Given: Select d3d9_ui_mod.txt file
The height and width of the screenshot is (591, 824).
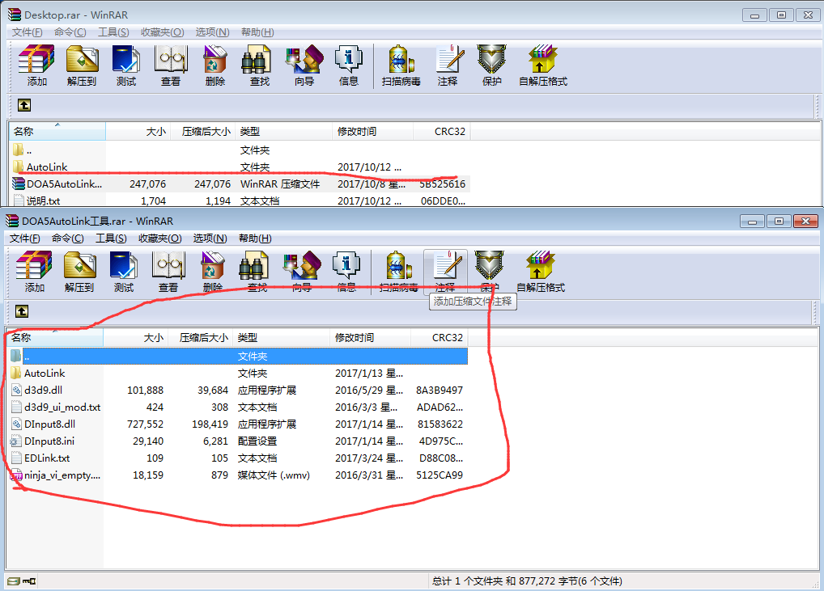Looking at the screenshot, I should point(56,407).
